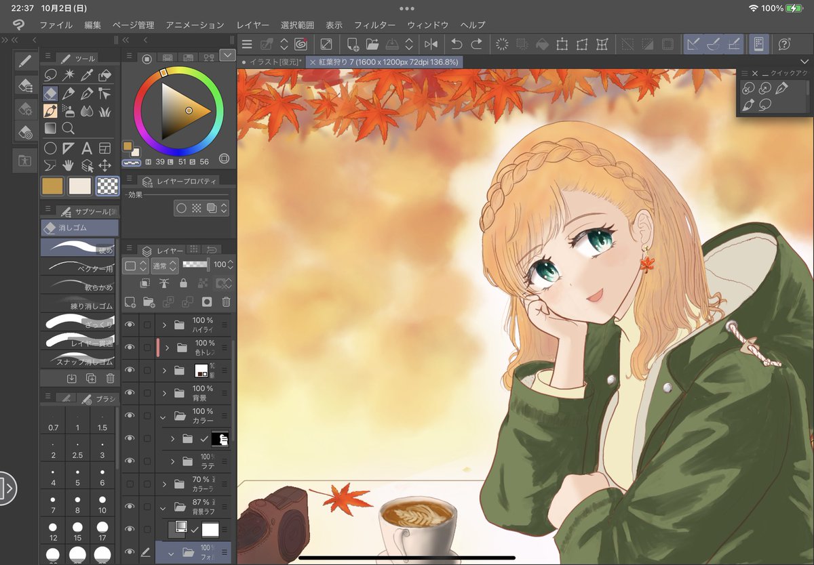This screenshot has width=814, height=565.
Task: Hide the ハイライ layer folder
Action: [130, 325]
